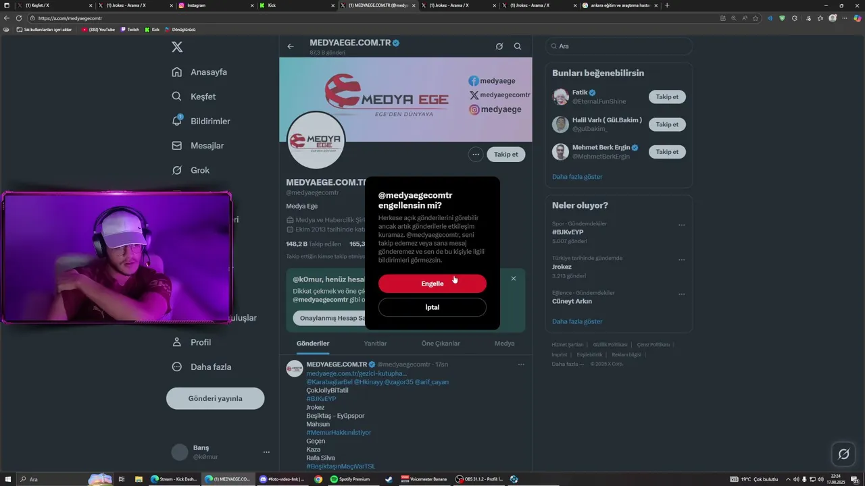Open Profil person icon in sidebar
Image resolution: width=865 pixels, height=486 pixels.
[177, 342]
